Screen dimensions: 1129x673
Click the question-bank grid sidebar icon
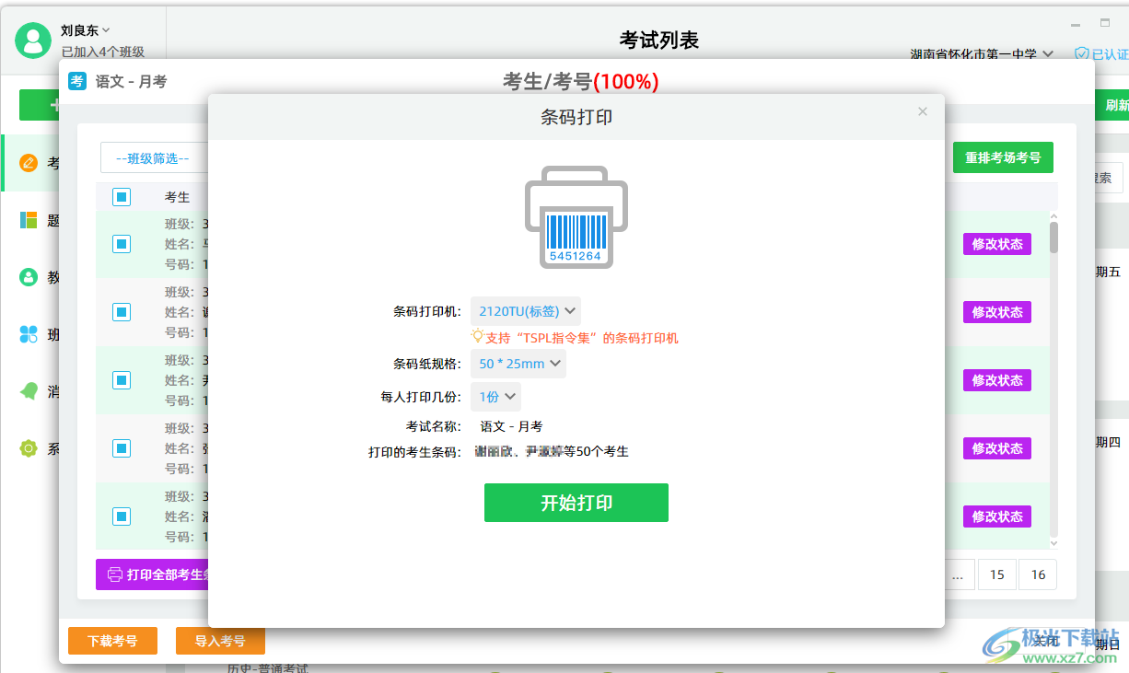[29, 220]
